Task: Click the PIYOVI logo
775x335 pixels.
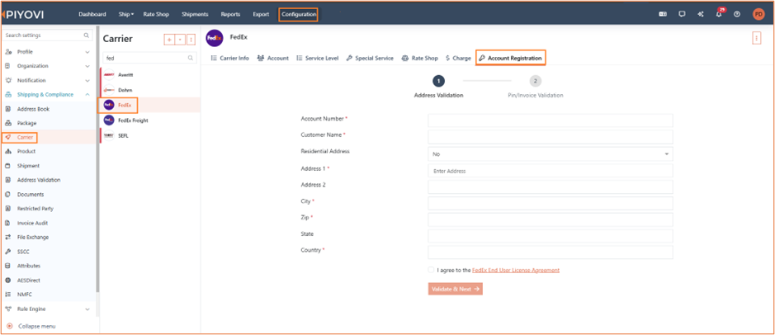Action: tap(23, 14)
